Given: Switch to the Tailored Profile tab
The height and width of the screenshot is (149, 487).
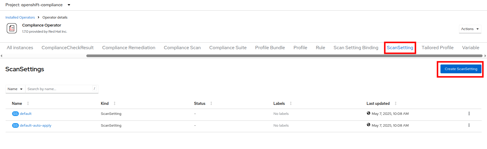Looking at the screenshot, I should pyautogui.click(x=437, y=48).
